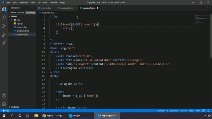
Task: Collapse the WWW folder section
Action: click(x=22, y=16)
